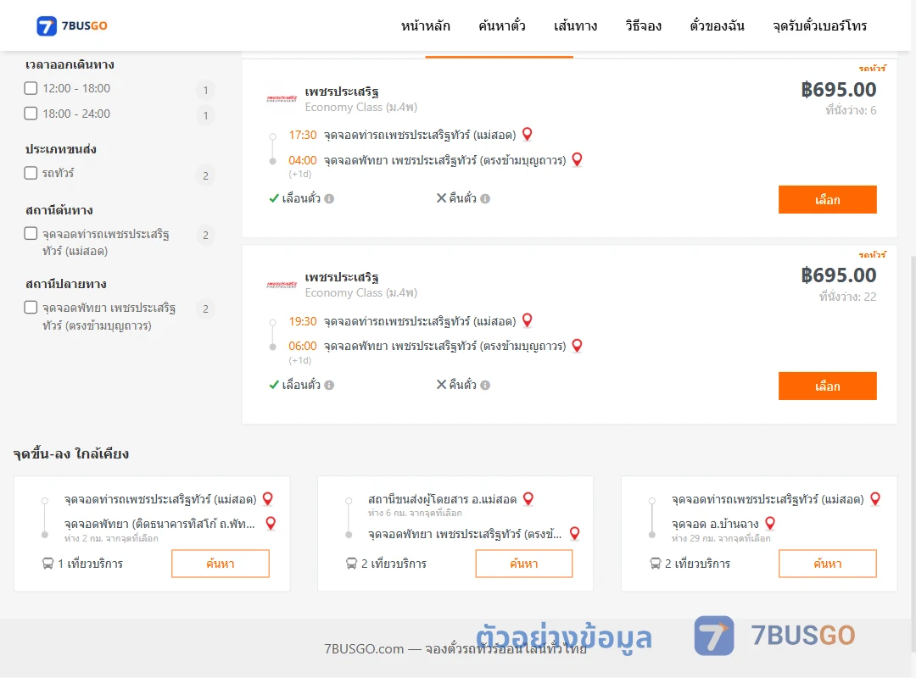Screen dimensions: 916x678
Task: Click departure time 17:30
Action: [x=303, y=135]
